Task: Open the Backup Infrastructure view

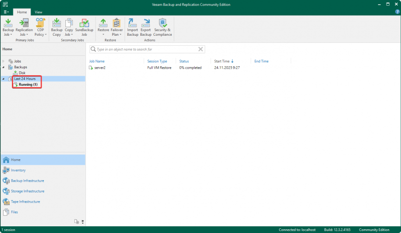Action: point(27,181)
